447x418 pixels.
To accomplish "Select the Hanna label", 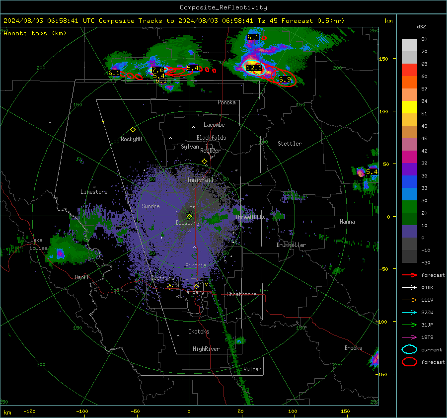I will [x=347, y=222].
